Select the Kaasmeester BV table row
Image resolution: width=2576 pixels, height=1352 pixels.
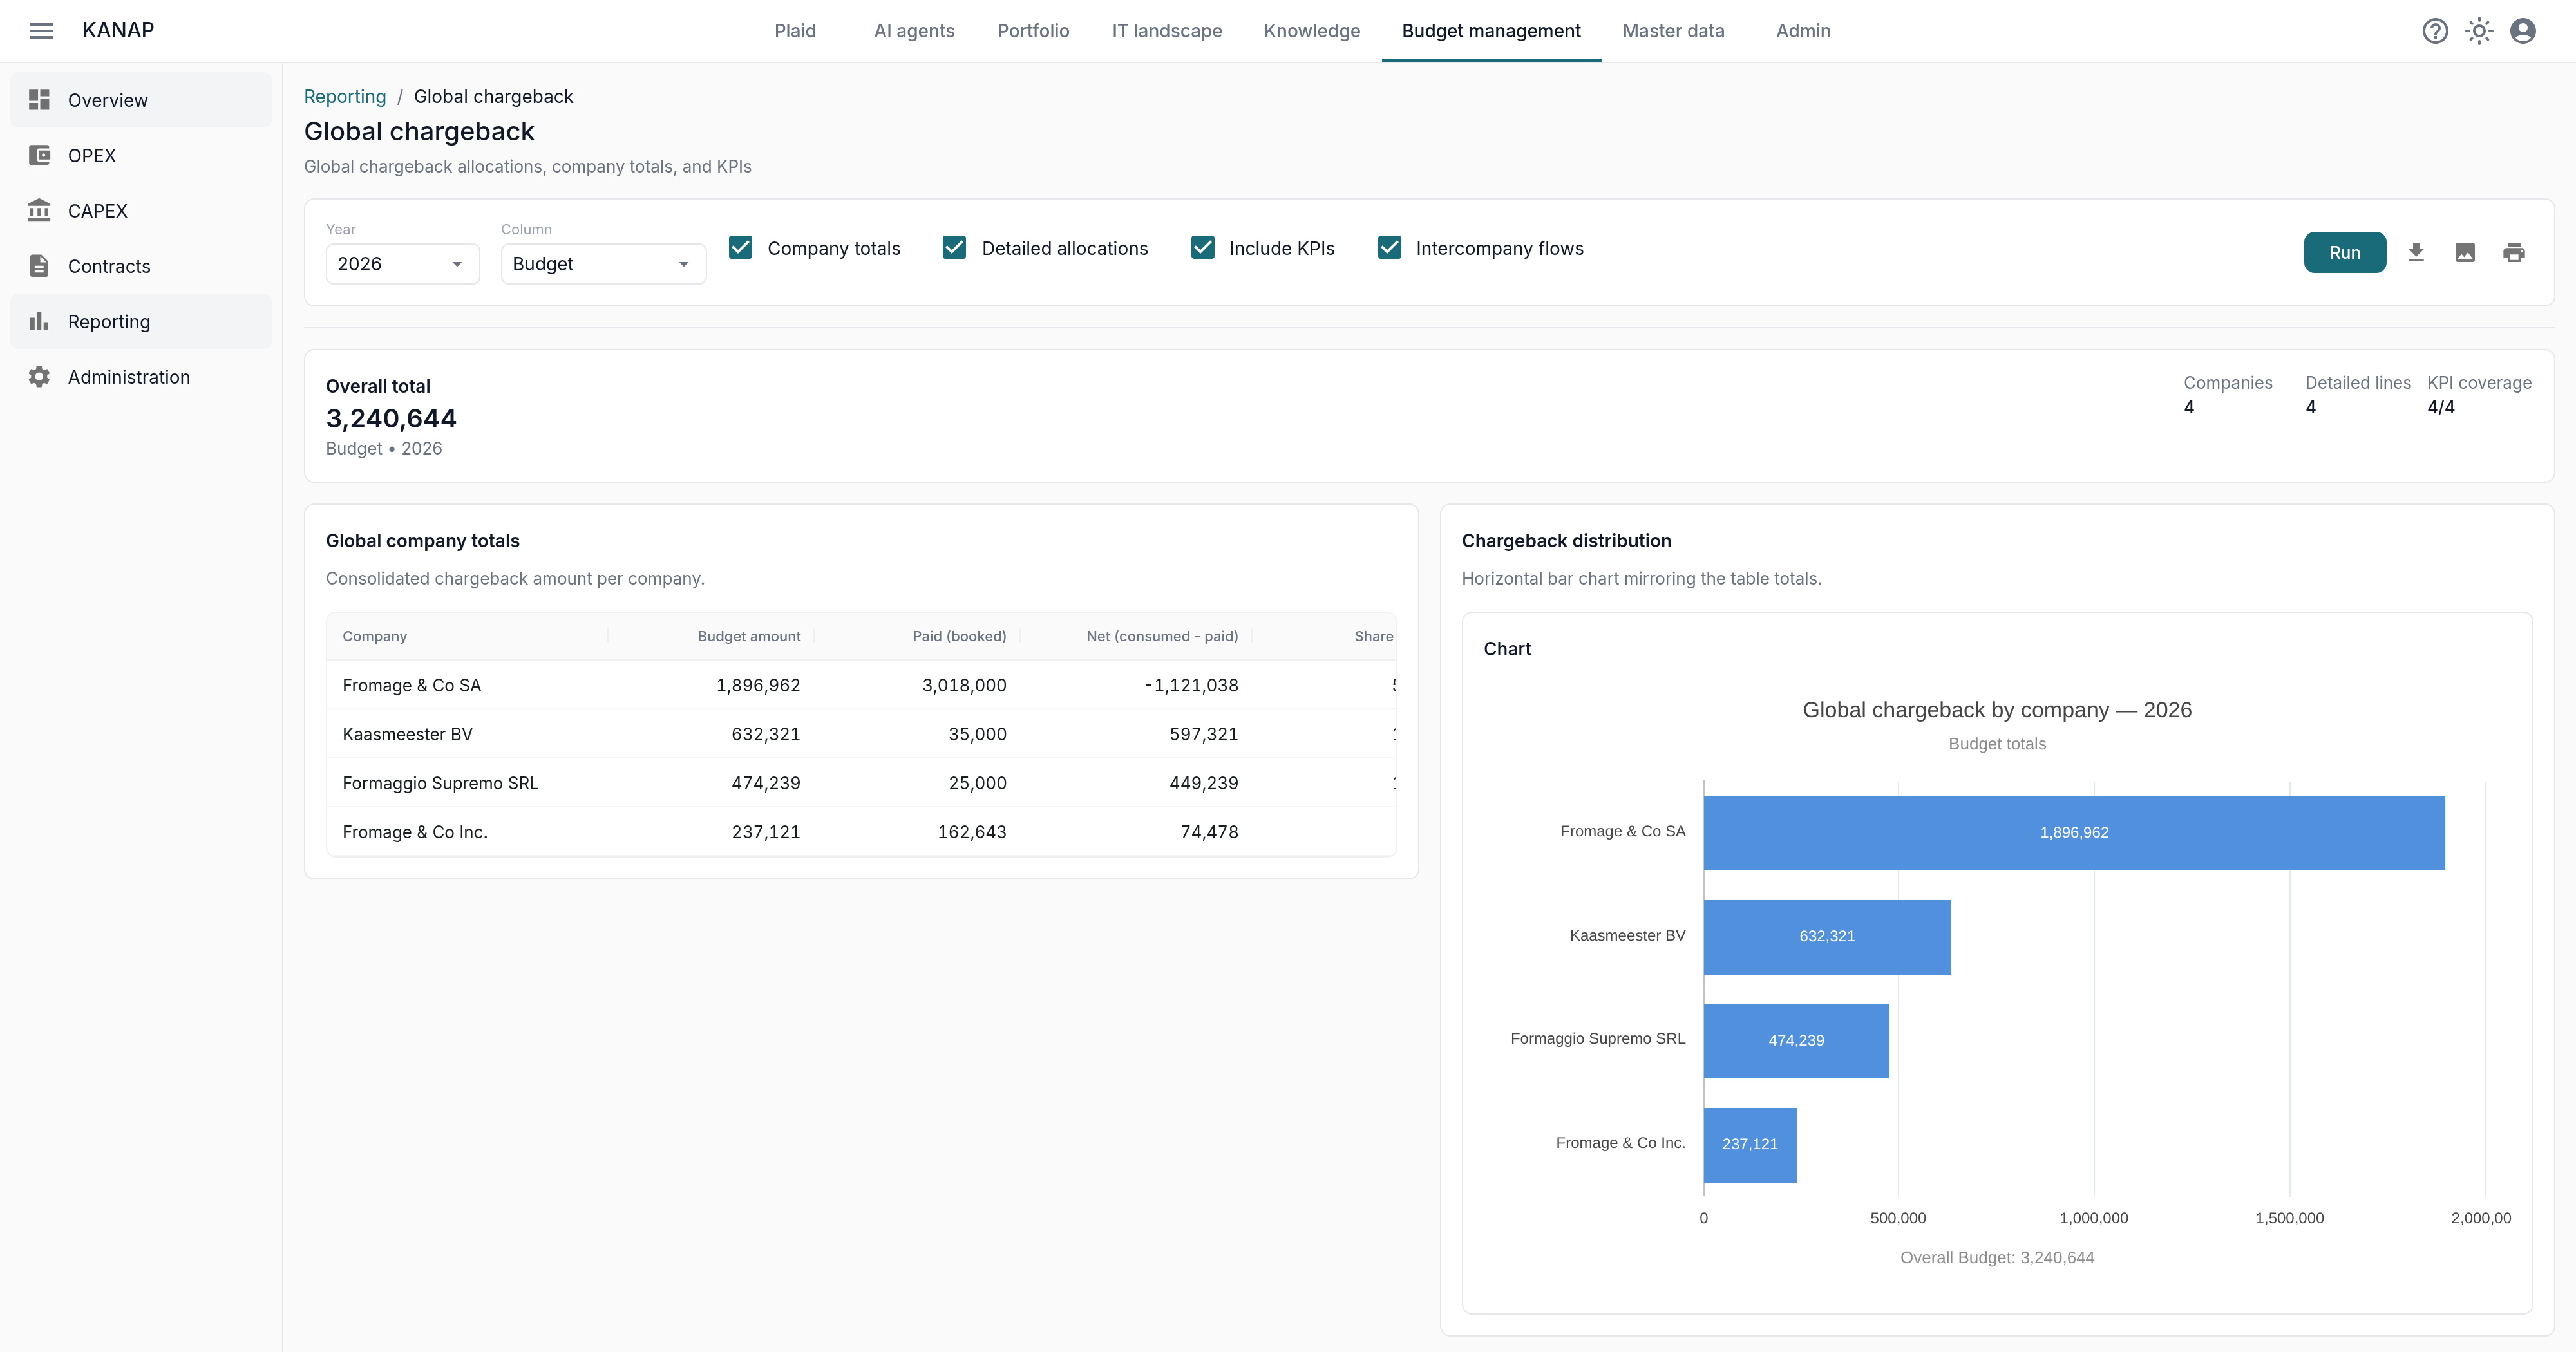[861, 734]
